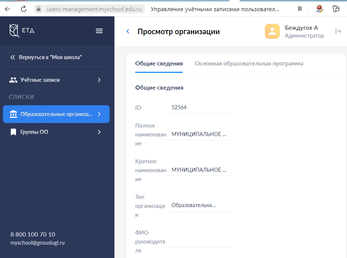Click the browser bookmark icon
This screenshot has height=258, width=347.
[x=300, y=9]
